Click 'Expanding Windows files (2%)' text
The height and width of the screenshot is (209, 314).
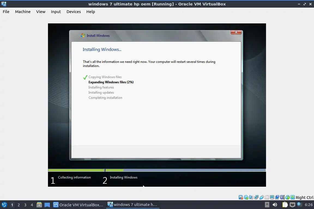click(111, 82)
